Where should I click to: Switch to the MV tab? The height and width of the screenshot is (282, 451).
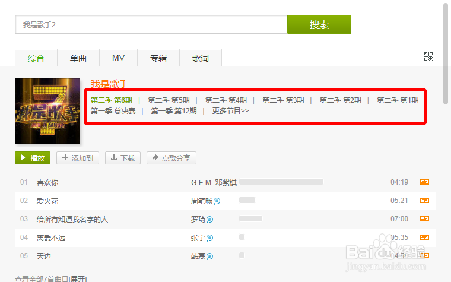118,58
